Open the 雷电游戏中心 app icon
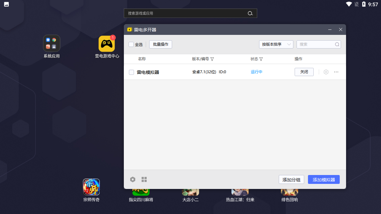This screenshot has width=381, height=214. point(107,44)
